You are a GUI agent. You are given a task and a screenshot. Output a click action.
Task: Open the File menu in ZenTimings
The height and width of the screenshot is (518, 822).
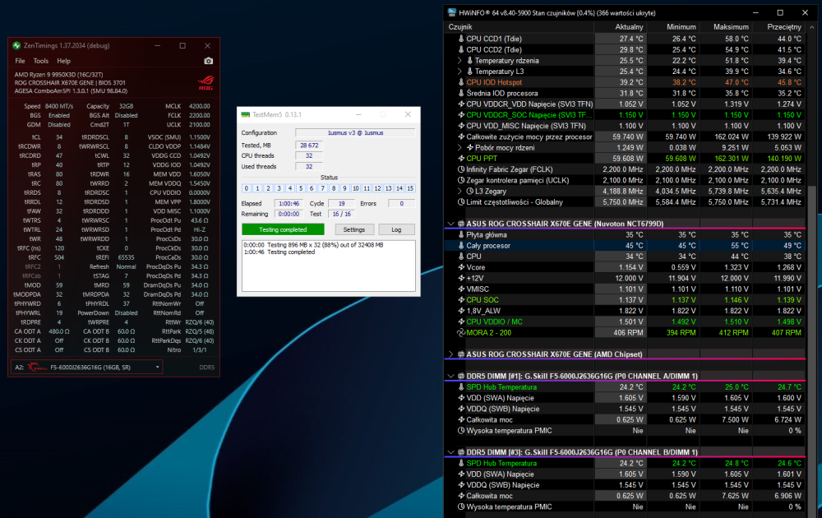pyautogui.click(x=20, y=61)
